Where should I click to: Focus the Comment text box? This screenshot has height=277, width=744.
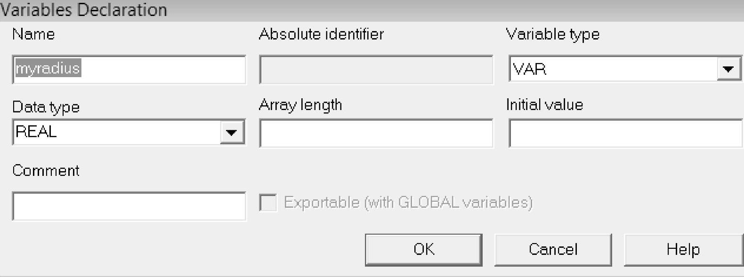(x=129, y=206)
